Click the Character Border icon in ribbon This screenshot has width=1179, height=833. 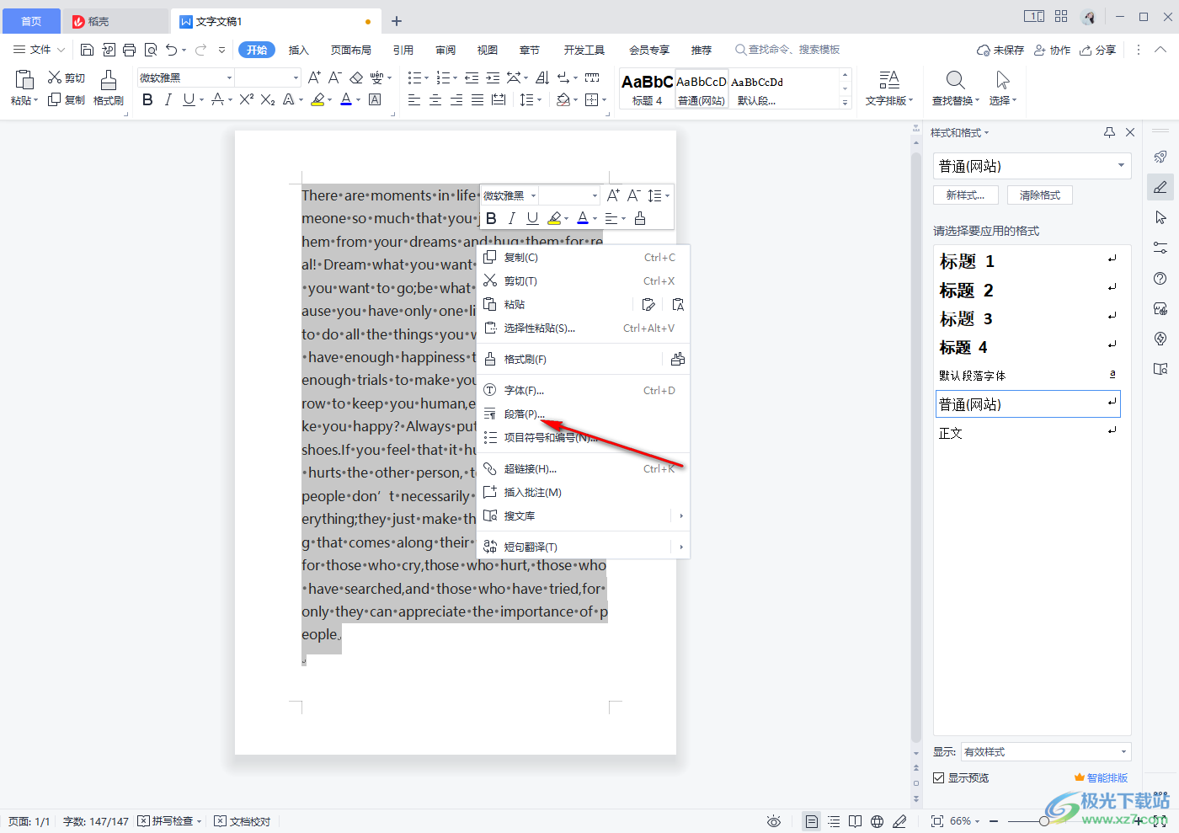pyautogui.click(x=376, y=99)
